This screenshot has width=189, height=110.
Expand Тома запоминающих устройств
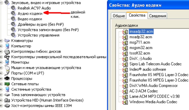tap(1, 95)
